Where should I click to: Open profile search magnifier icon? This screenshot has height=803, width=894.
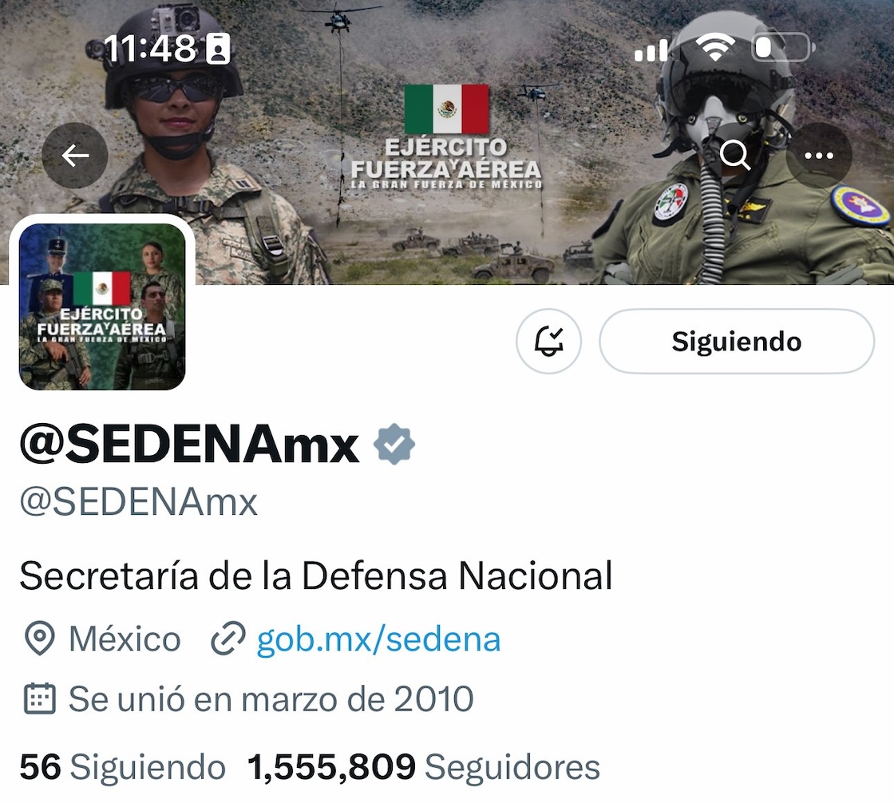(734, 155)
